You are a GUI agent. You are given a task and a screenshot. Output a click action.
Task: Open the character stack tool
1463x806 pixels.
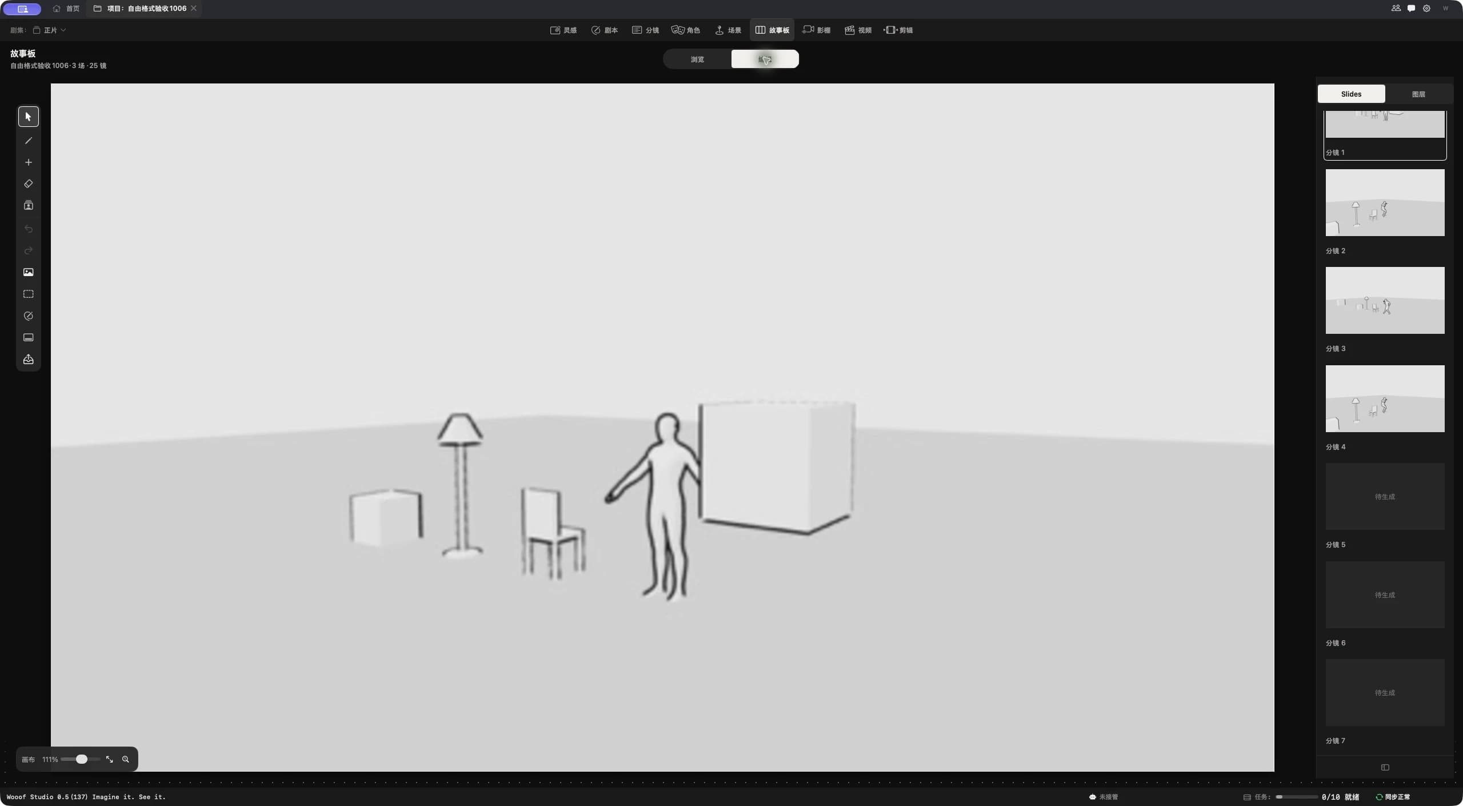[29, 206]
